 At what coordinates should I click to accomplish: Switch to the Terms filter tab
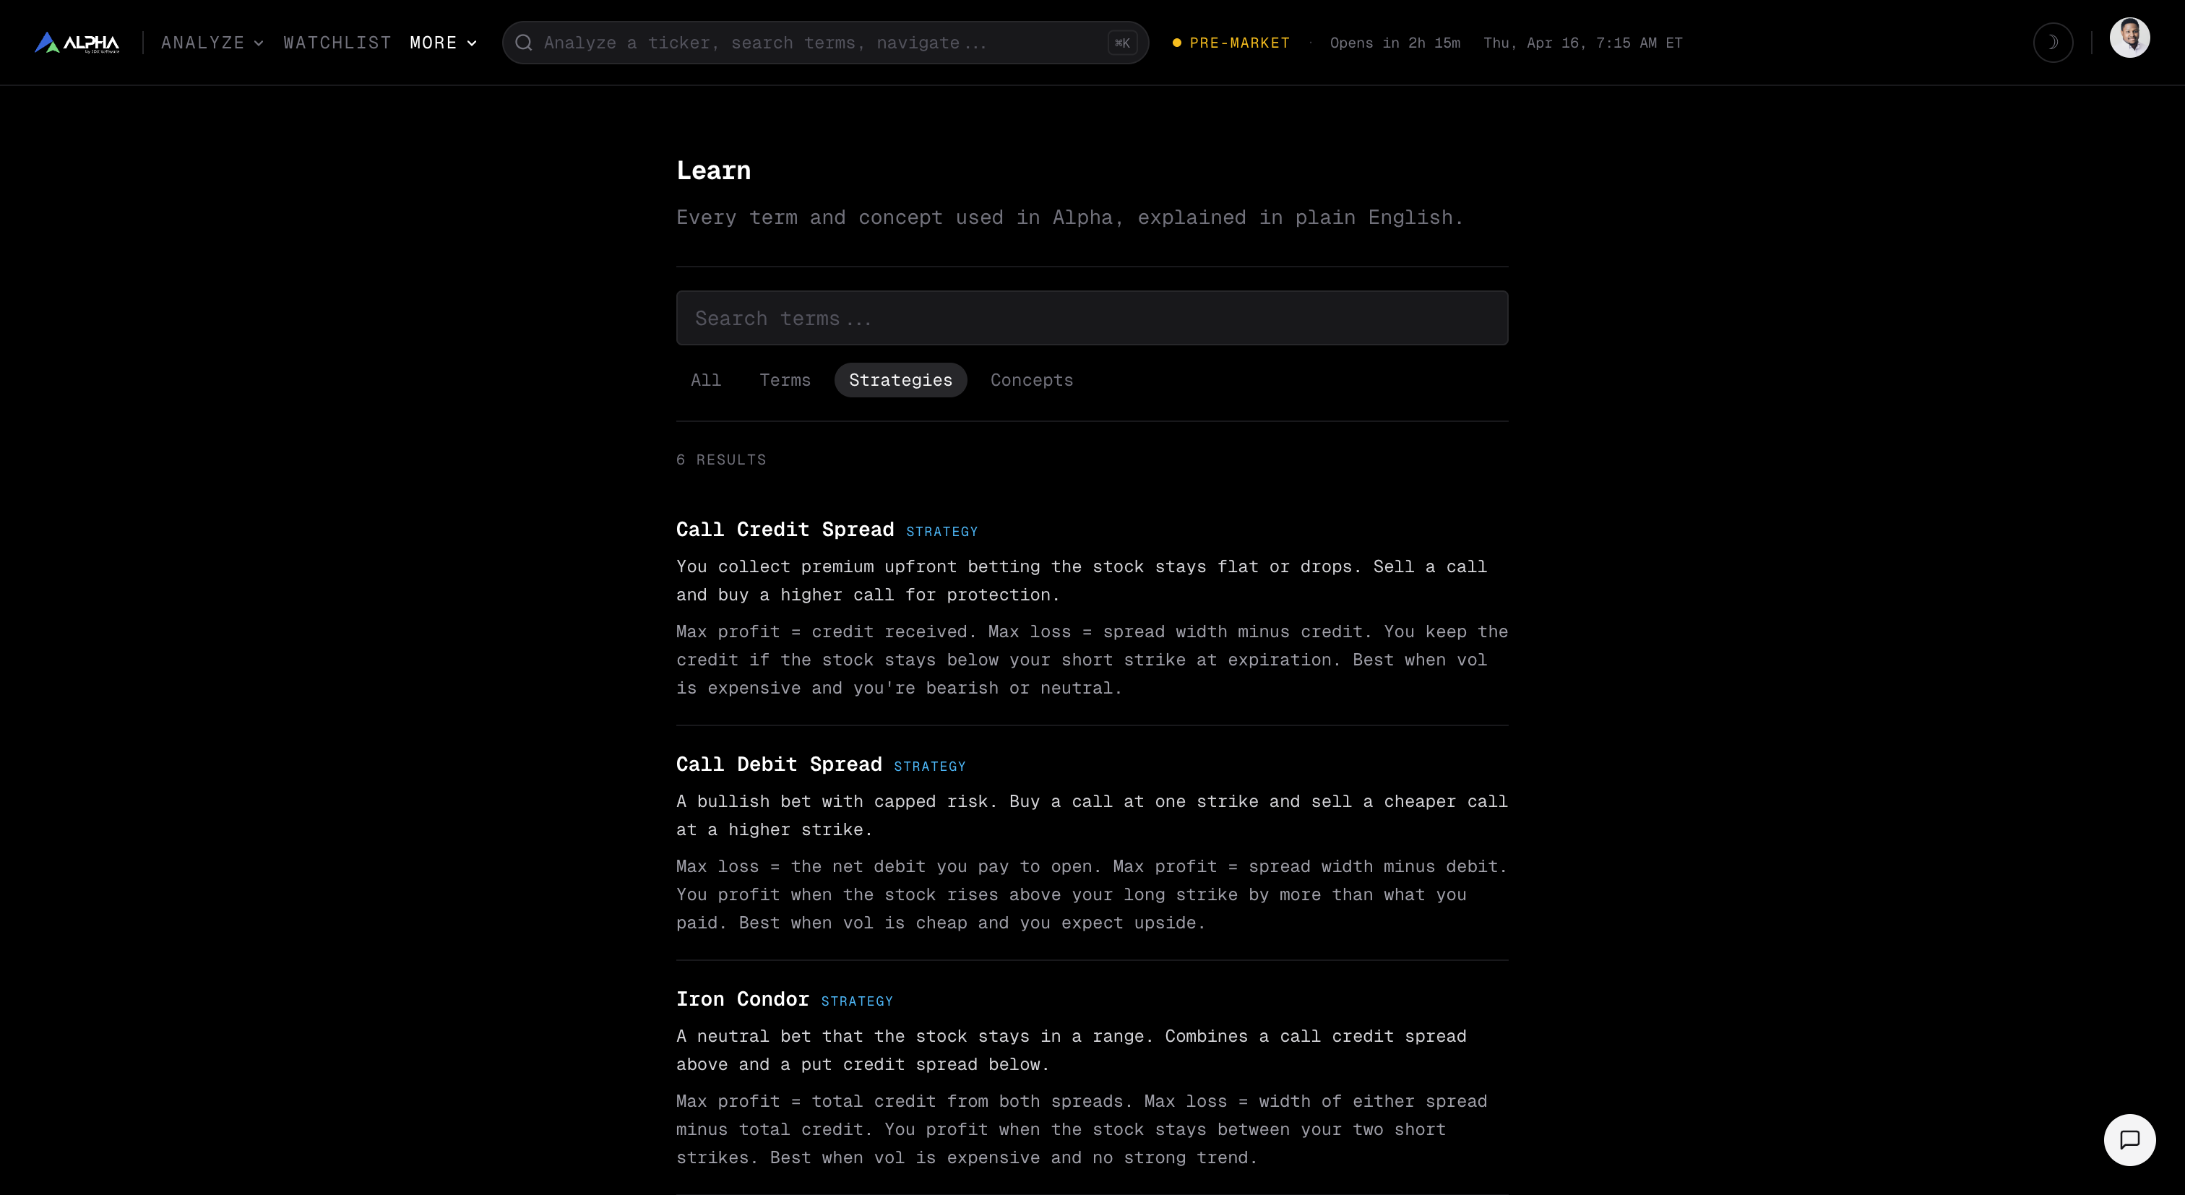tap(785, 379)
